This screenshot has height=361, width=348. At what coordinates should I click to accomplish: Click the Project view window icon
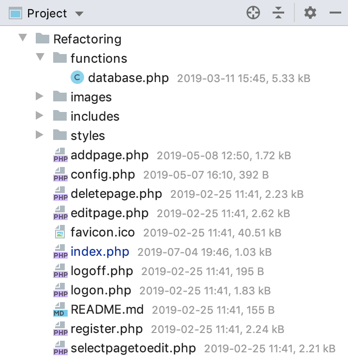coord(15,13)
